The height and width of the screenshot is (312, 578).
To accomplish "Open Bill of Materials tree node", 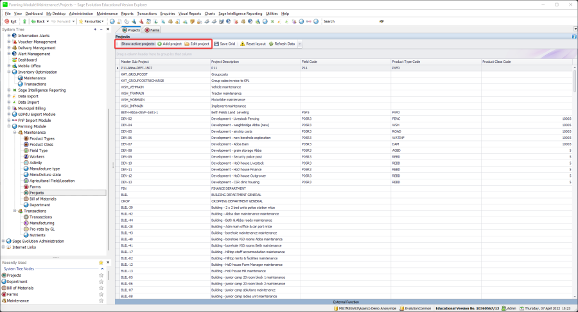I will pyautogui.click(x=43, y=199).
